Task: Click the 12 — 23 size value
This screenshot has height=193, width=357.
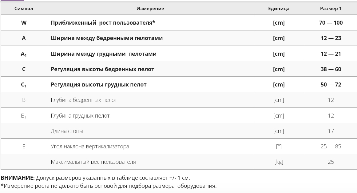Action: pos(331,38)
